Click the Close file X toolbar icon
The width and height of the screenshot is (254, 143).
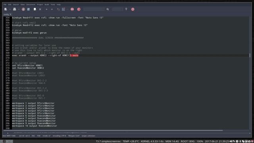point(40,9)
